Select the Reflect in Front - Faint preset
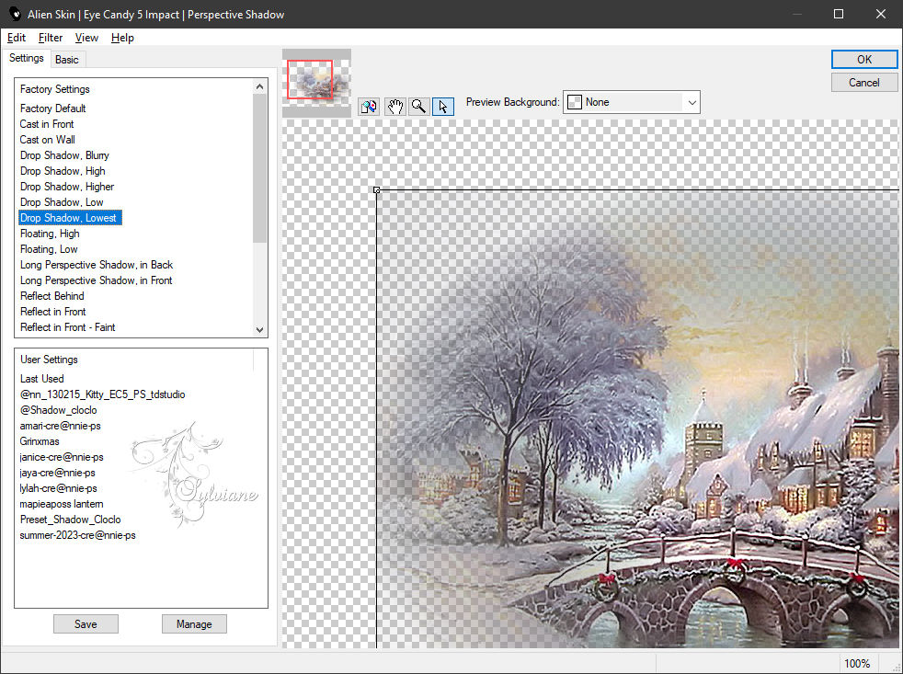The image size is (903, 674). (68, 326)
